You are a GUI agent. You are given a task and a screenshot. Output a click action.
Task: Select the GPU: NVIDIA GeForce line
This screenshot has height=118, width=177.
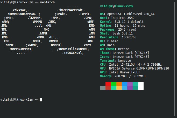click(x=134, y=68)
